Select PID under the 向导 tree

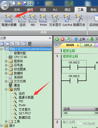pos(21,101)
